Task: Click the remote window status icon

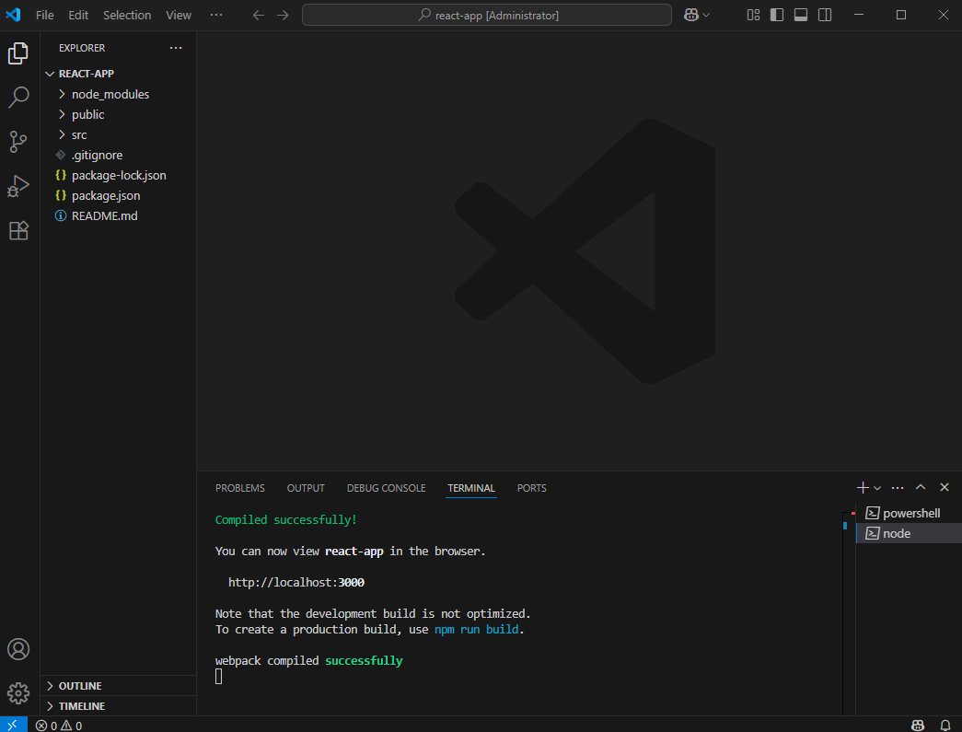Action: [13, 725]
